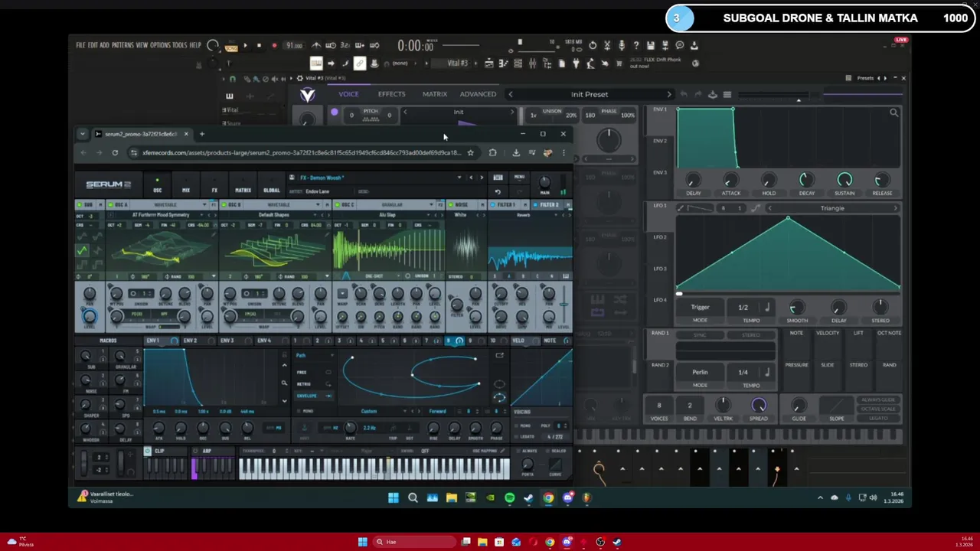Click the ATTACK knob in Vital envelope
Screen dimensions: 980x551
pos(731,180)
